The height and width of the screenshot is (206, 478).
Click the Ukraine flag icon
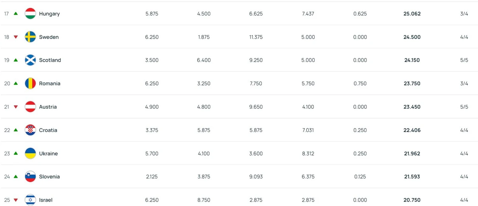(x=30, y=154)
